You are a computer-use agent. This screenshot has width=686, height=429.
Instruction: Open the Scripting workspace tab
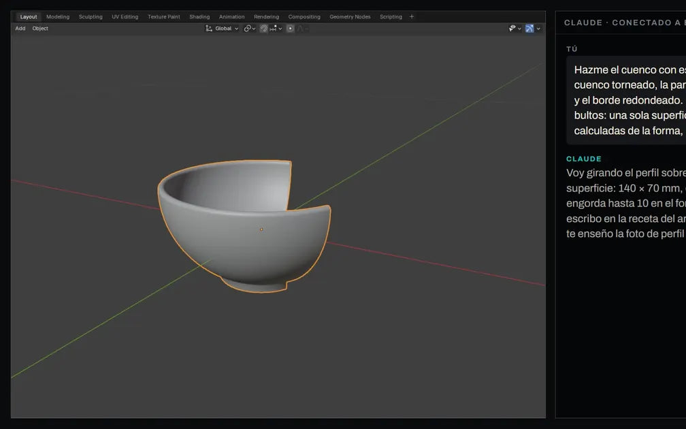point(391,16)
